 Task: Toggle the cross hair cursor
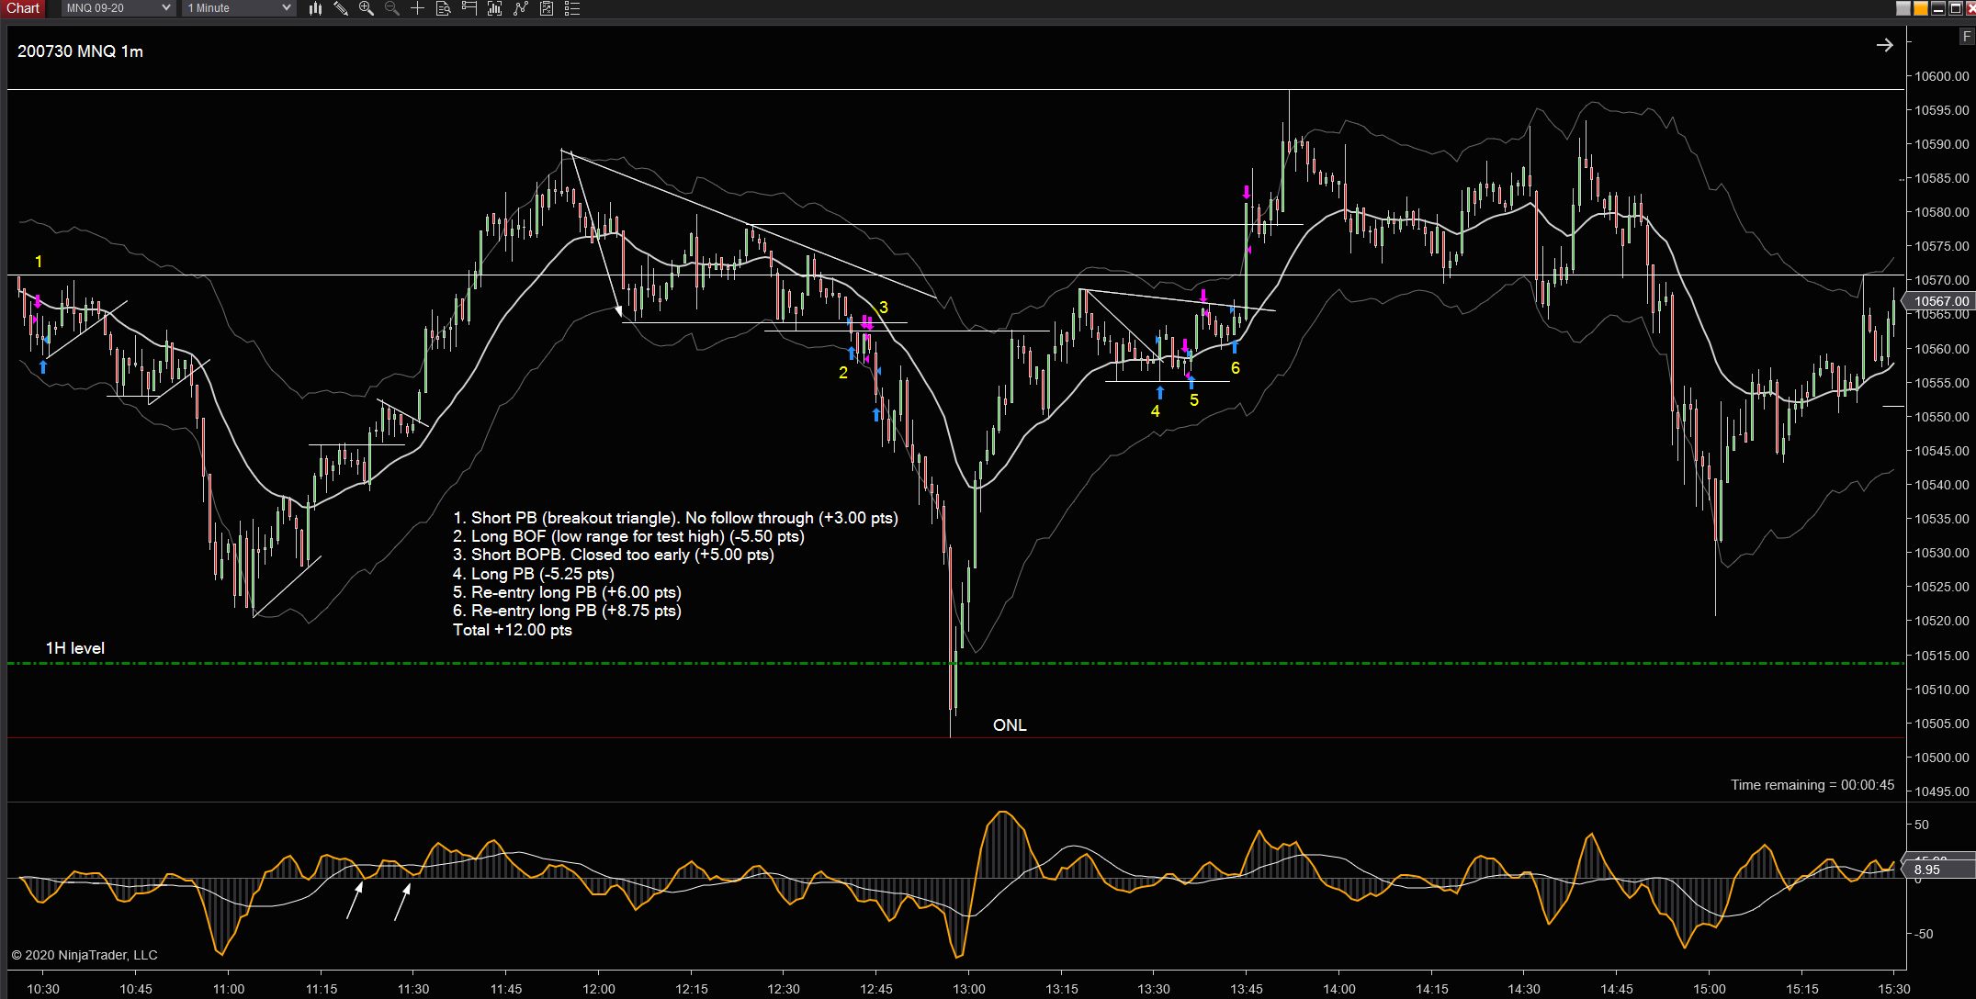[417, 8]
